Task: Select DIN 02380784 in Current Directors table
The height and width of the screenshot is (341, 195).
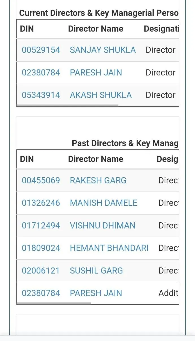Action: point(41,73)
